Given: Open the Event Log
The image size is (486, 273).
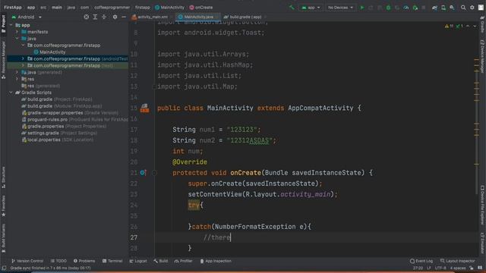Looking at the screenshot, I should [421, 261].
